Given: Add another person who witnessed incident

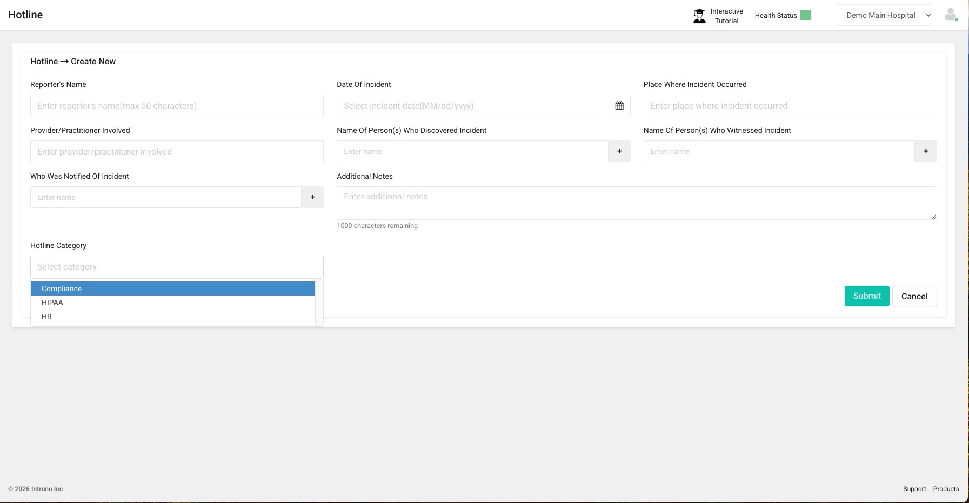Looking at the screenshot, I should coord(926,151).
